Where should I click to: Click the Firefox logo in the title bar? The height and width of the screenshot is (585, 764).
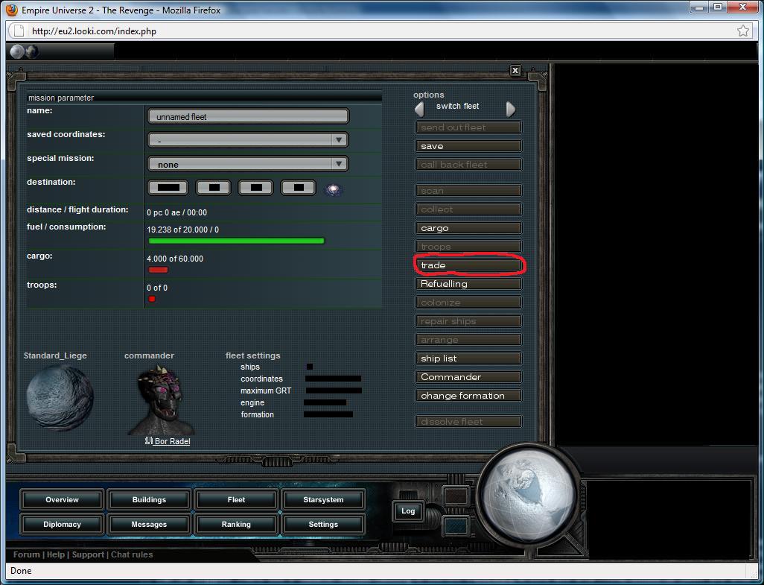12,10
